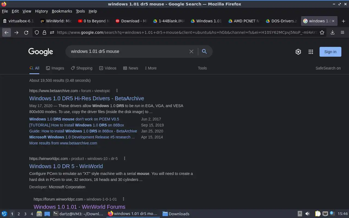
Task: Open the Tools menu in menu bar
Action: pyautogui.click(x=80, y=11)
